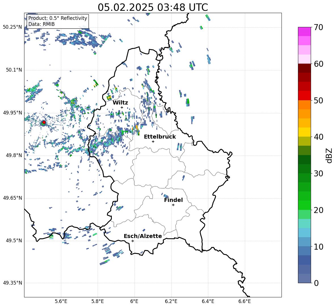336x307 pixels.
Task: Click the bright red colorbar segment above 50
Action: coord(304,95)
